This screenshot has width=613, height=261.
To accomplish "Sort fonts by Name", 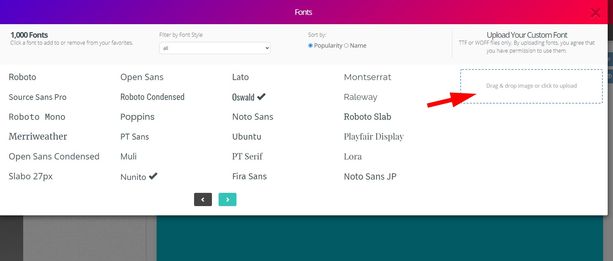I will [346, 46].
